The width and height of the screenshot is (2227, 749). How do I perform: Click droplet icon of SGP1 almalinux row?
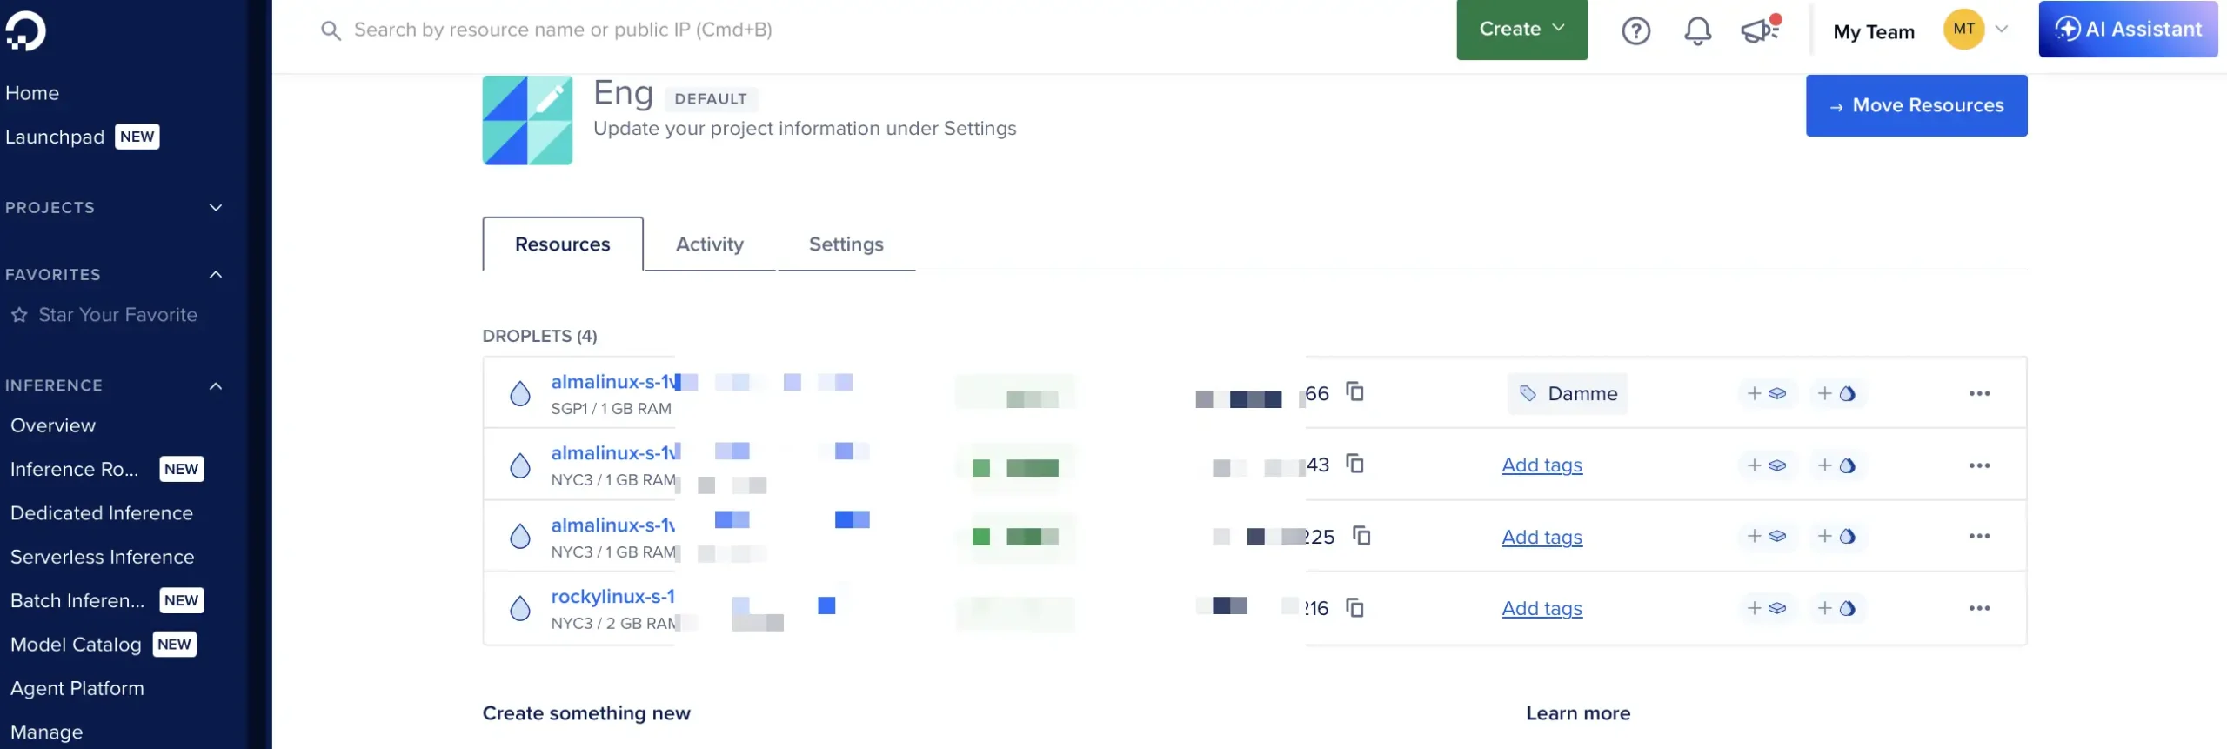click(520, 393)
